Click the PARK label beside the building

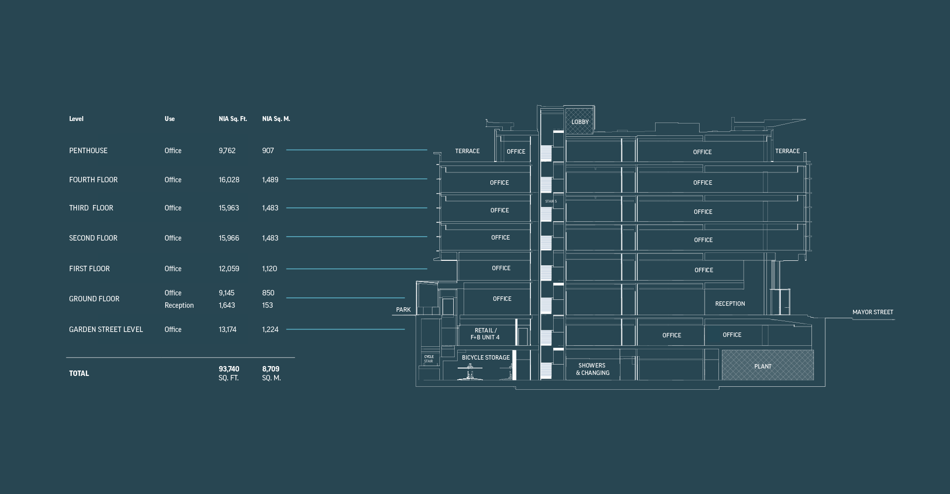403,310
